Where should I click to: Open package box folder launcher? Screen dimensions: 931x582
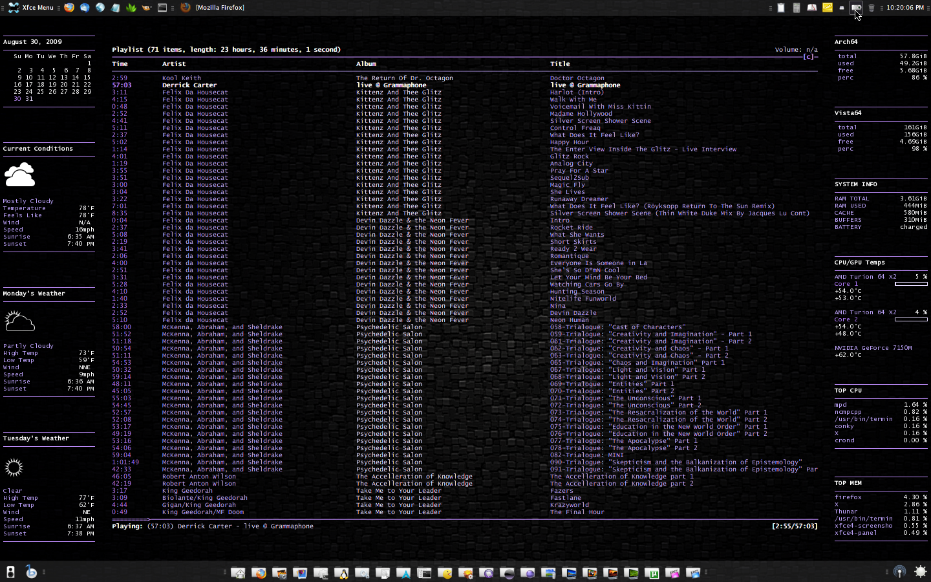(465, 572)
